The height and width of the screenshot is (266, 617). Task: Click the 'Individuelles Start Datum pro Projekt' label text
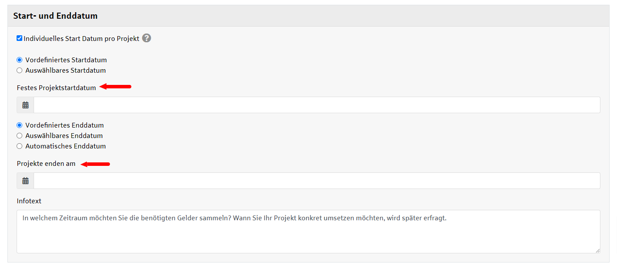coord(82,39)
